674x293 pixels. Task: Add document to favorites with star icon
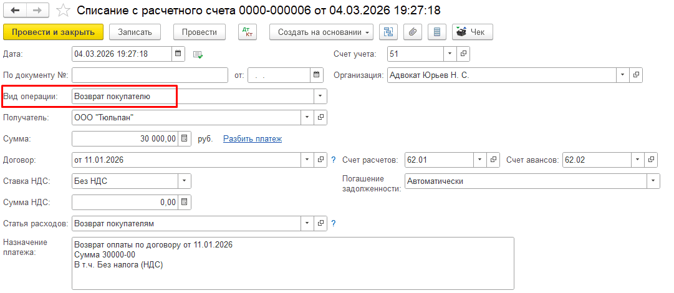(63, 11)
